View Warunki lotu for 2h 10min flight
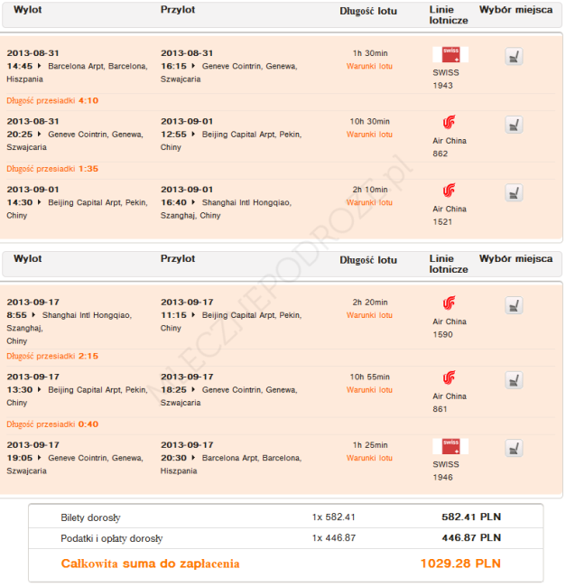This screenshot has width=566, height=587. pyautogui.click(x=369, y=202)
